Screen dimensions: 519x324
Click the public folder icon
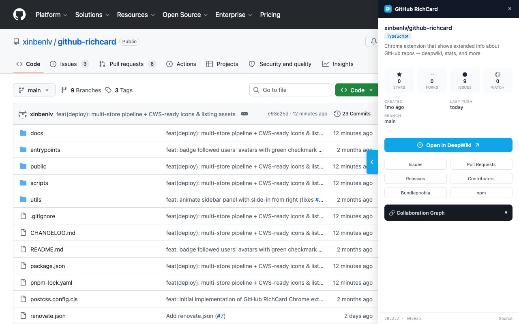(x=23, y=166)
